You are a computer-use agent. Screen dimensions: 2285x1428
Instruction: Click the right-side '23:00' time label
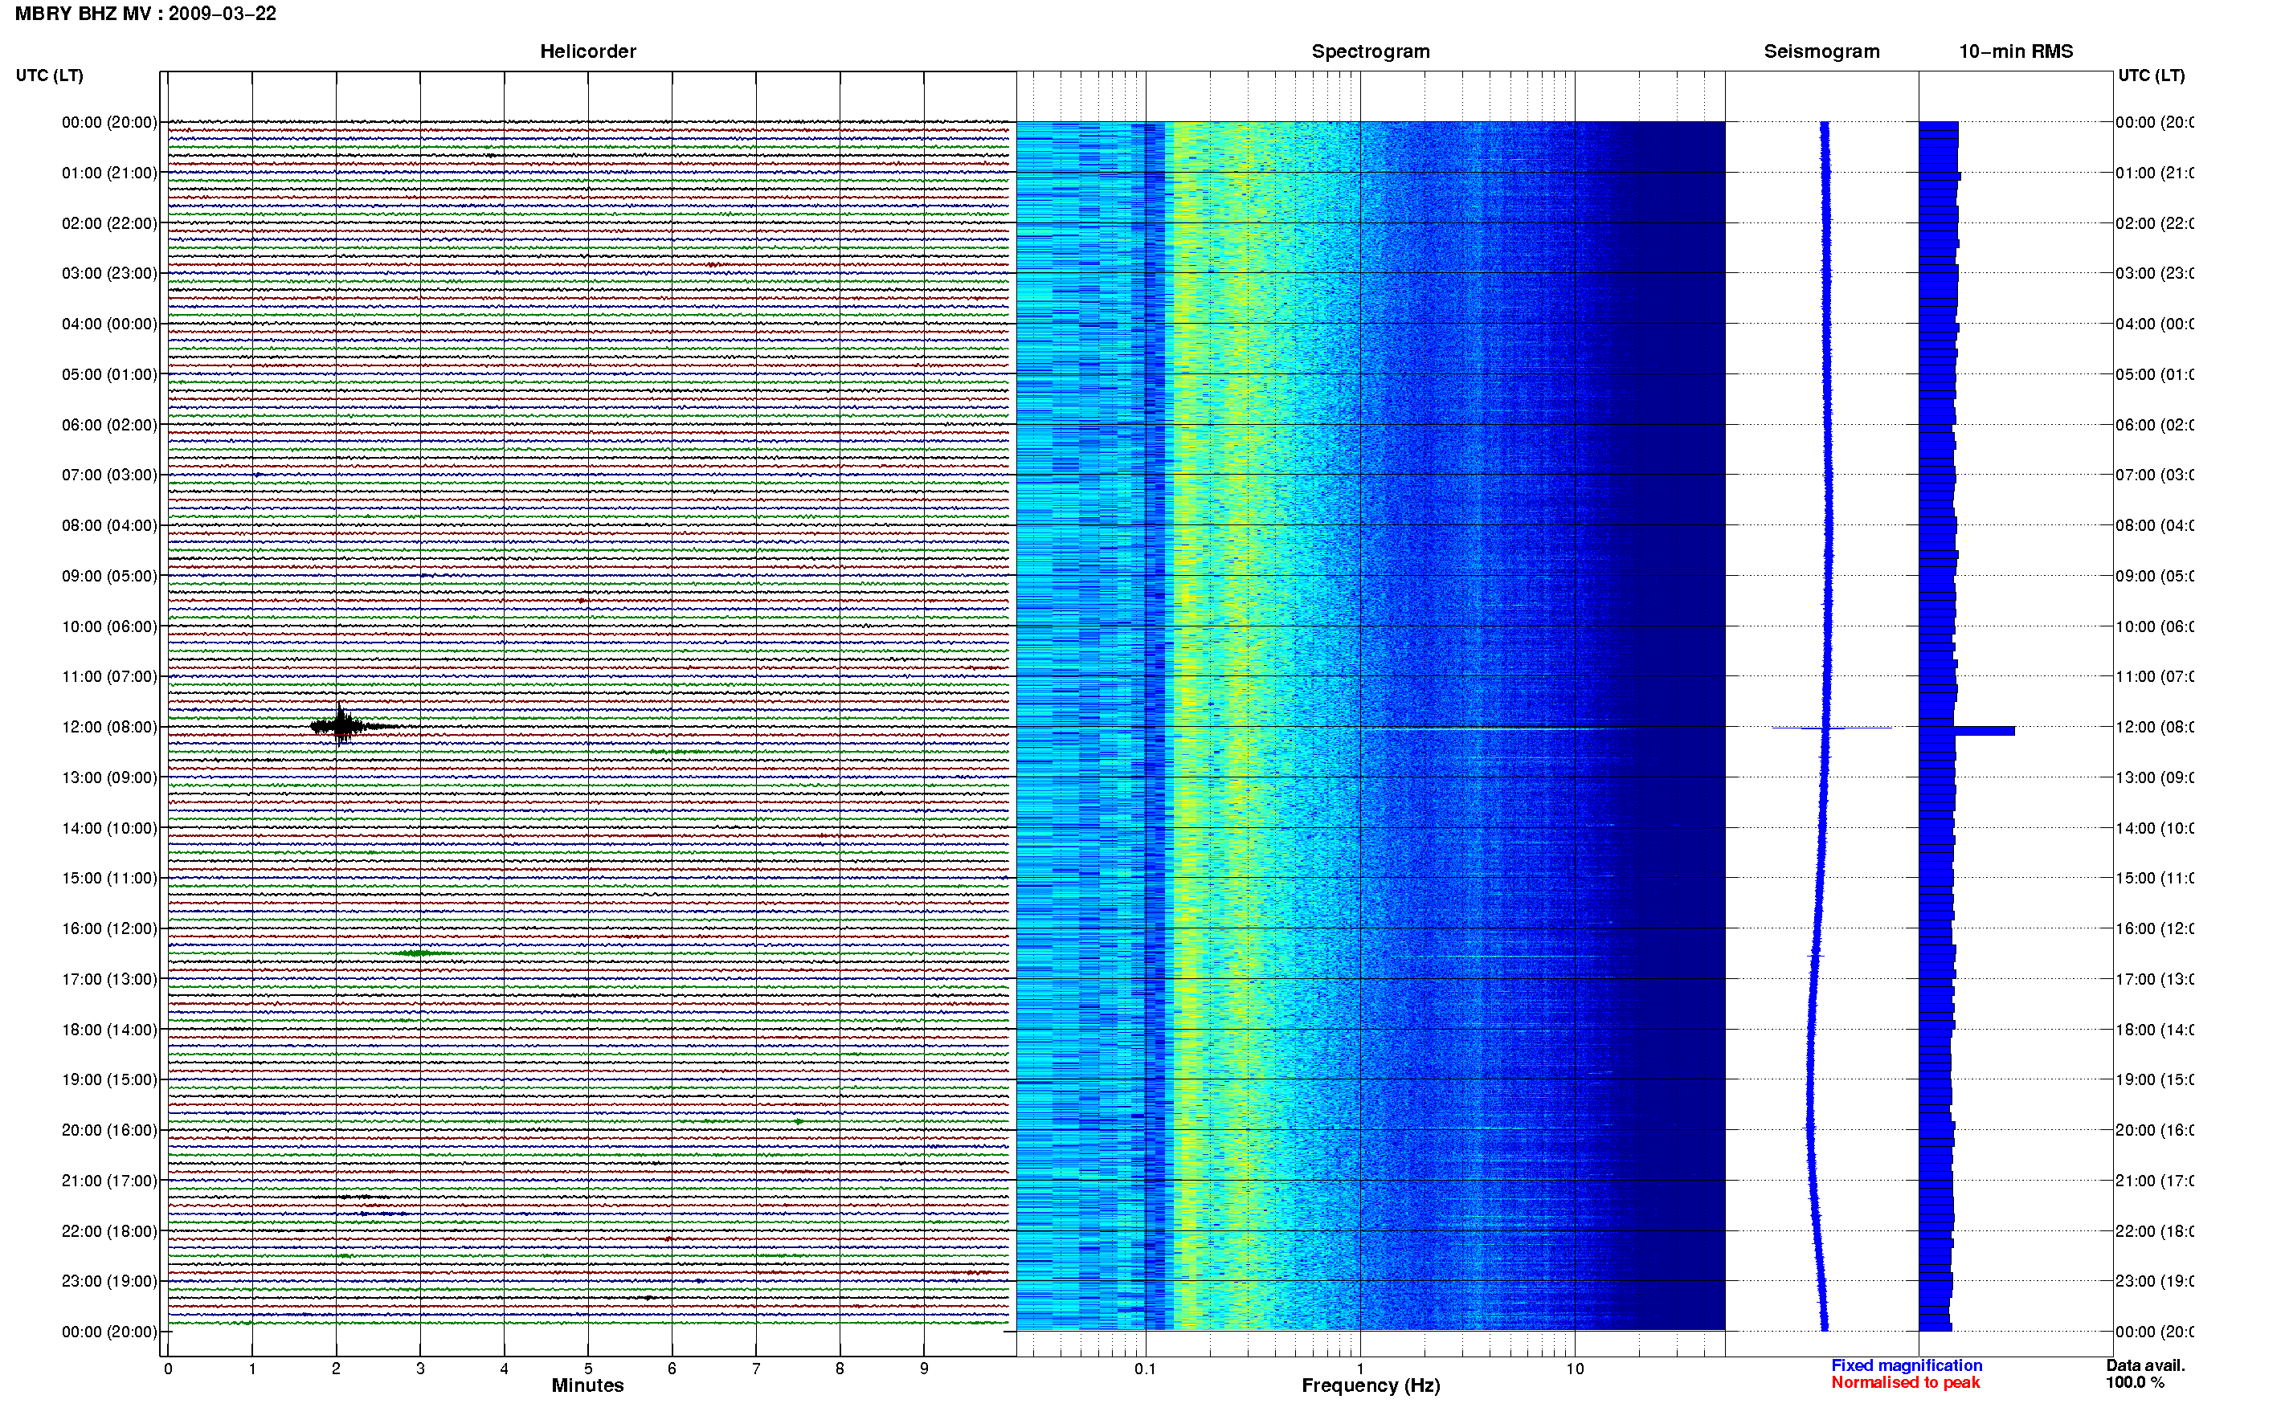click(x=2155, y=1281)
